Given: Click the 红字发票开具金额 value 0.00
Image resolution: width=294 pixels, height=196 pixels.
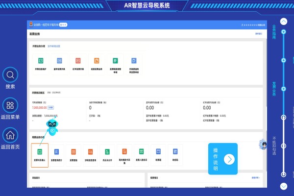Looking at the screenshot, I should click(207, 108).
